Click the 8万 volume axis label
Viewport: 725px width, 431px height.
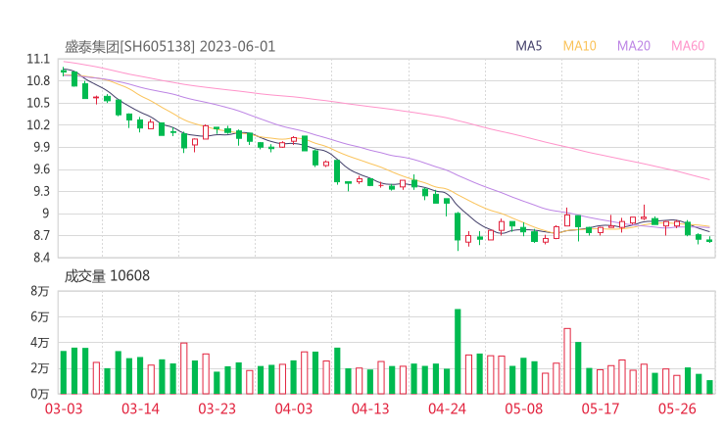click(40, 291)
